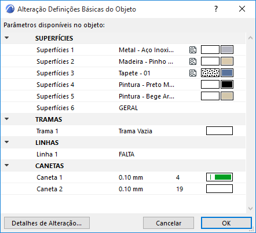The width and height of the screenshot is (256, 233).
Task: Select Trama Vazia value
Action: pyautogui.click(x=136, y=131)
